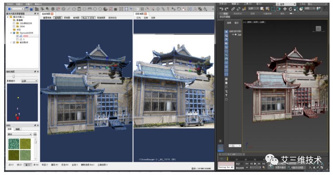Open the selection filter dropdown in 3ds Max toolbar

253,9
